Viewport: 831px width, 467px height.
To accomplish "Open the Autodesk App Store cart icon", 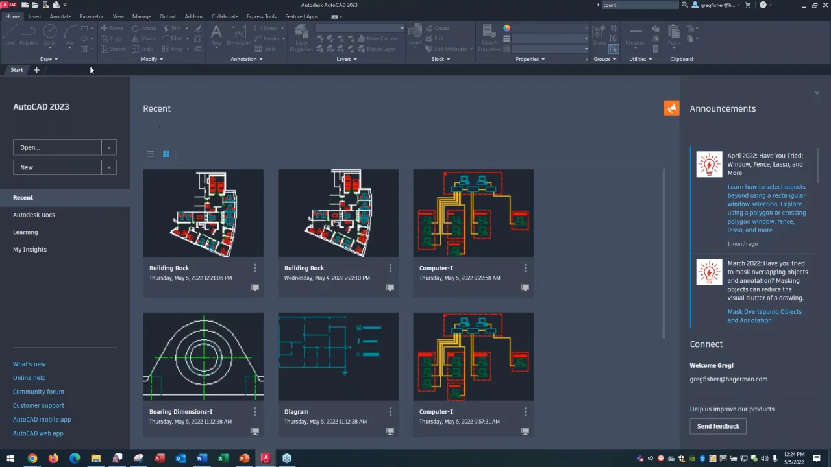I will click(748, 5).
